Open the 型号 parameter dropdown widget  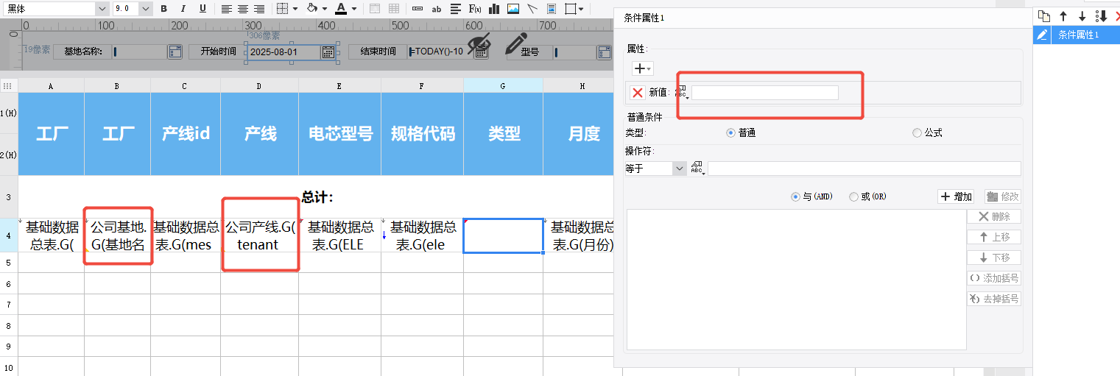604,52
